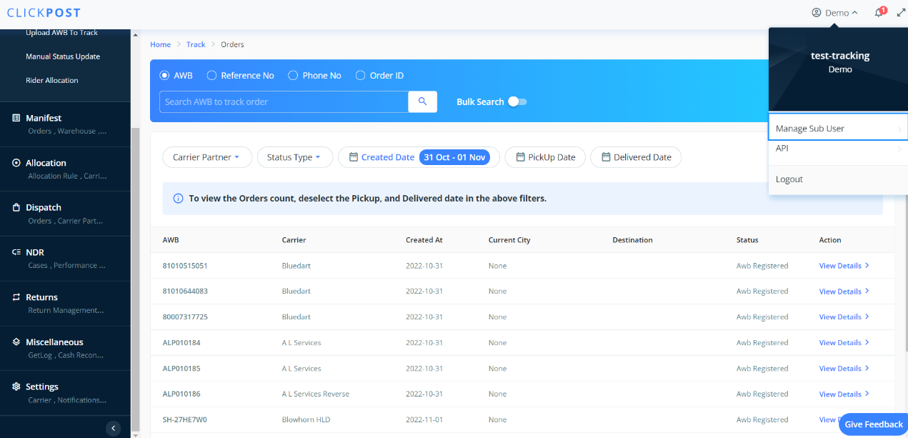Viewport: 908px width, 438px height.
Task: Click the Delivered Date filter
Action: pyautogui.click(x=636, y=157)
